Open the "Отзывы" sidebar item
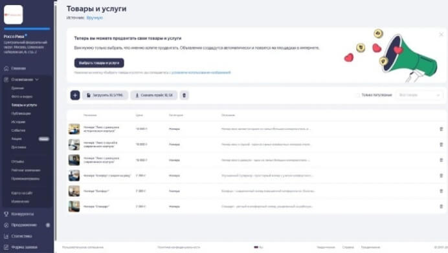The height and width of the screenshot is (253, 448). (17, 161)
